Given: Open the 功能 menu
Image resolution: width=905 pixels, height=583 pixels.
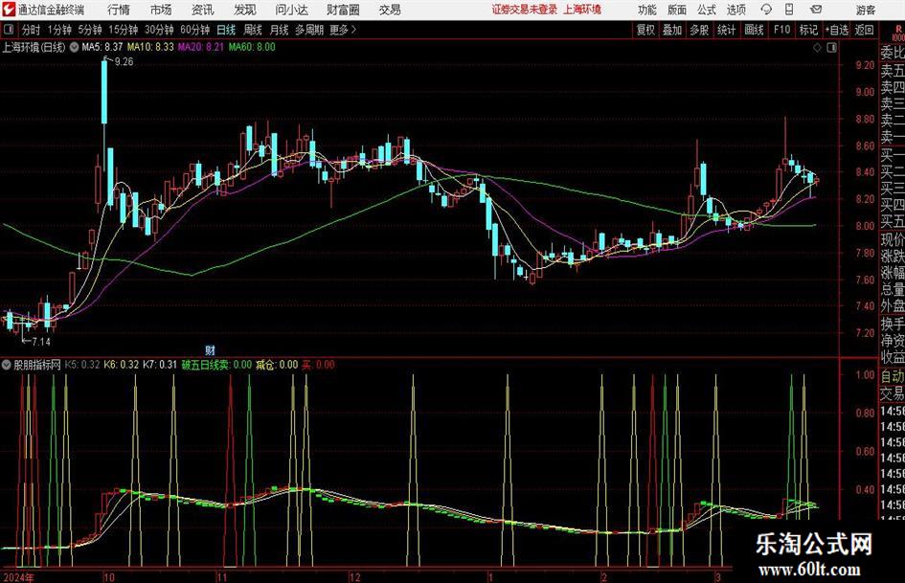Looking at the screenshot, I should (647, 10).
